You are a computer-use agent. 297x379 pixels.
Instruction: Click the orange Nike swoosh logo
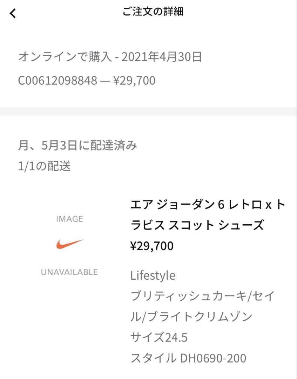[x=70, y=244]
